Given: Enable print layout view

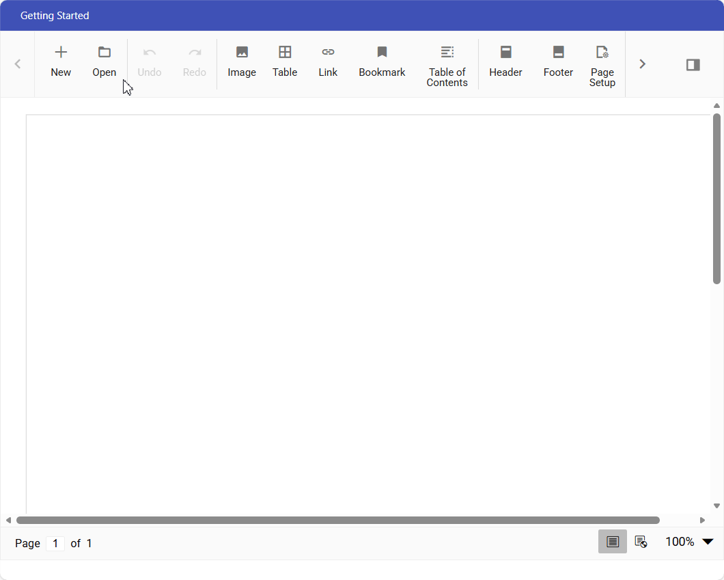Looking at the screenshot, I should click(612, 541).
